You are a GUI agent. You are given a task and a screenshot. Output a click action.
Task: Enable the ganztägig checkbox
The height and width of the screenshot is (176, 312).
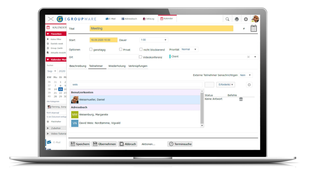[91, 49]
